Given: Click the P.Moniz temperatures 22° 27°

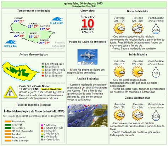Looking at the screenshot, I should (19, 21).
